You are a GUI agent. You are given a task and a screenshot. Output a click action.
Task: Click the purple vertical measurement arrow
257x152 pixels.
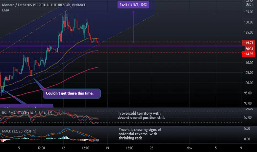133,27
